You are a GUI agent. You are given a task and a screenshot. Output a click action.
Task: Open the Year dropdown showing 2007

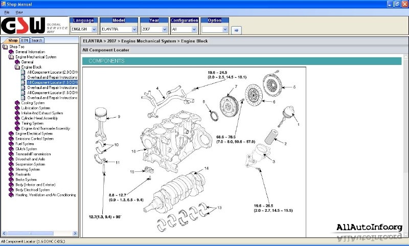[x=154, y=29]
